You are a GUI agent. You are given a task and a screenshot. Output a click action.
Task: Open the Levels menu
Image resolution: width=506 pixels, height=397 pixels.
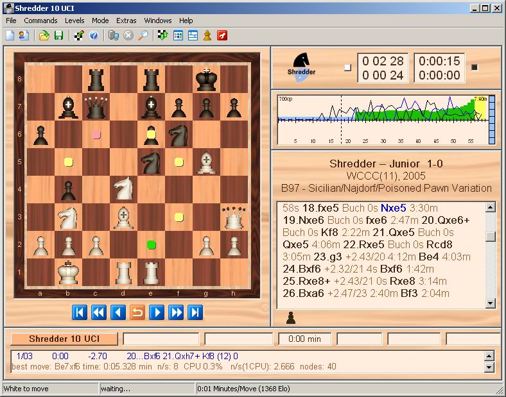coord(74,21)
